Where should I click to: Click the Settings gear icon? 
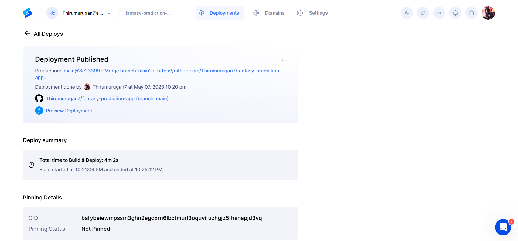point(300,13)
